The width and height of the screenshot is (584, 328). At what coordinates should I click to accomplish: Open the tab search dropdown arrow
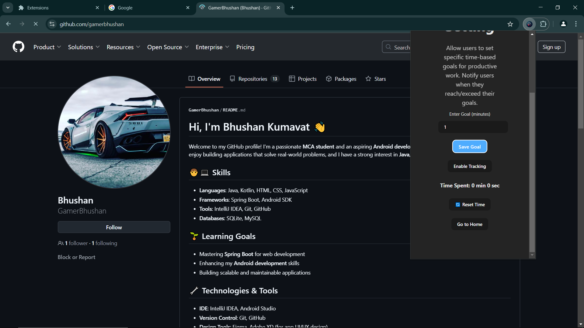click(x=8, y=8)
